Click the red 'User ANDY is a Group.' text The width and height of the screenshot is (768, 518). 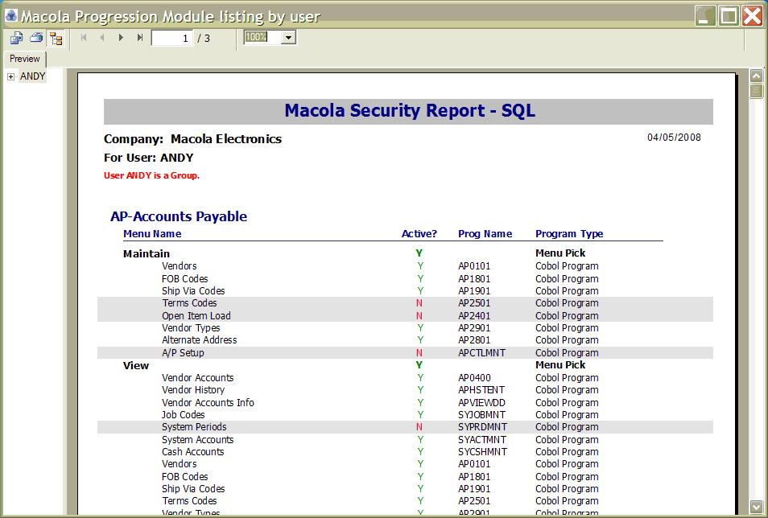151,175
